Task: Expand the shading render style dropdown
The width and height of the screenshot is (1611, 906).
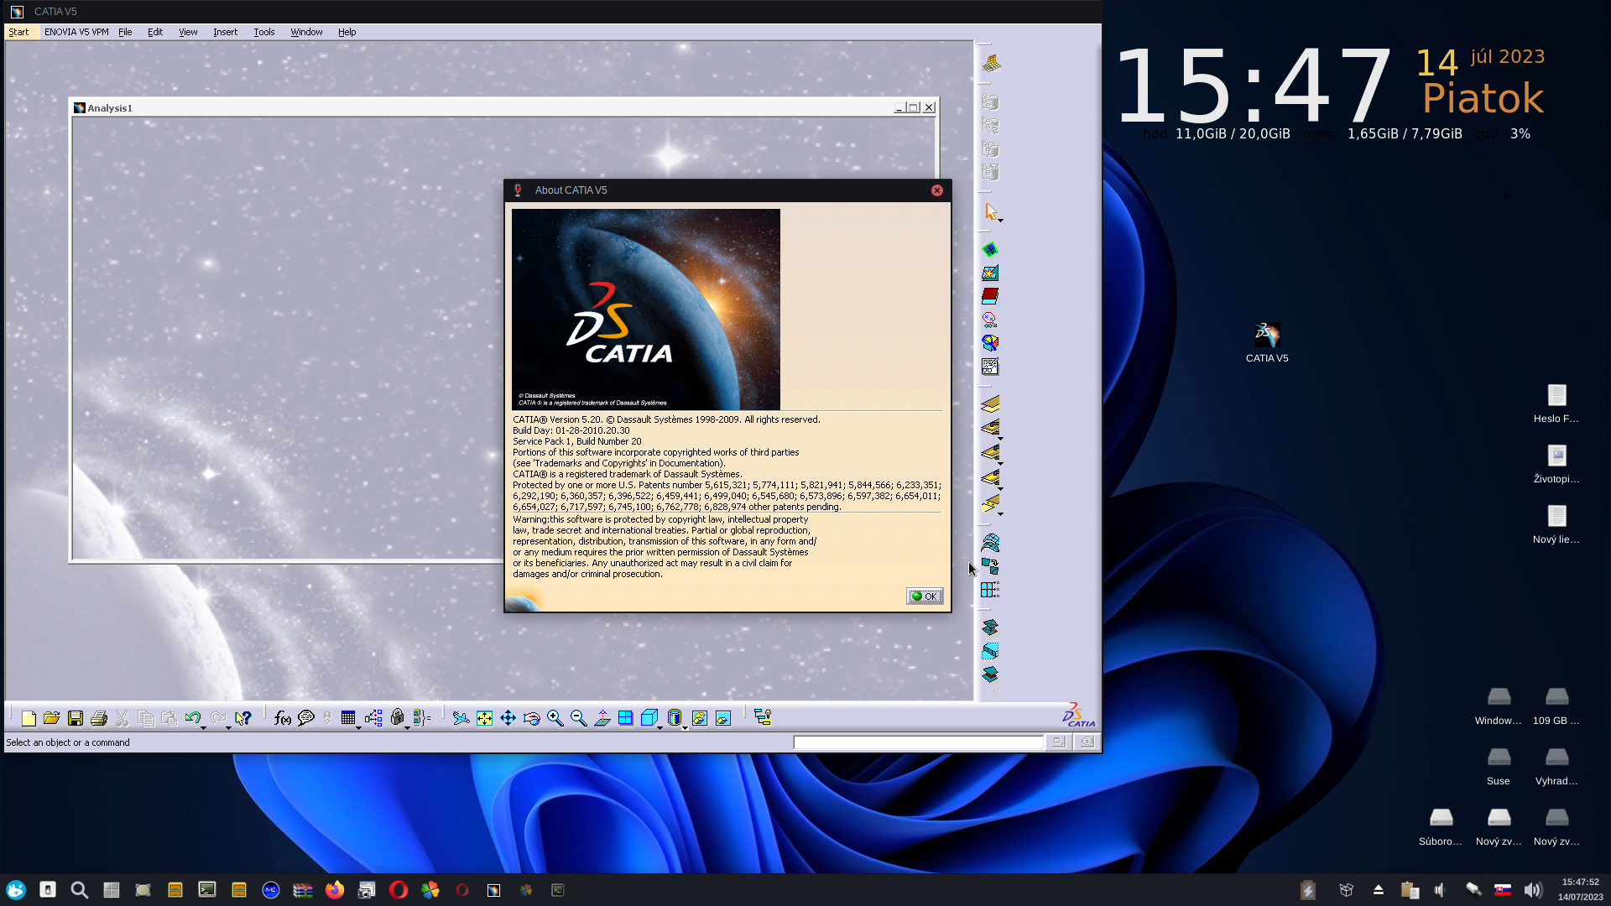Action: click(685, 727)
